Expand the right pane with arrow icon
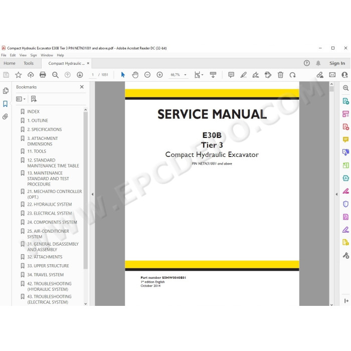Image resolution: width=351 pixels, height=351 pixels. (346, 301)
